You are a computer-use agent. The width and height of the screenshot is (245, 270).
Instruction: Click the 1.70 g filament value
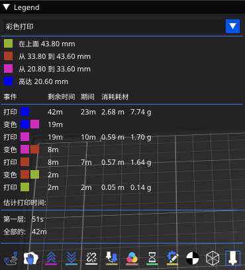tap(141, 137)
